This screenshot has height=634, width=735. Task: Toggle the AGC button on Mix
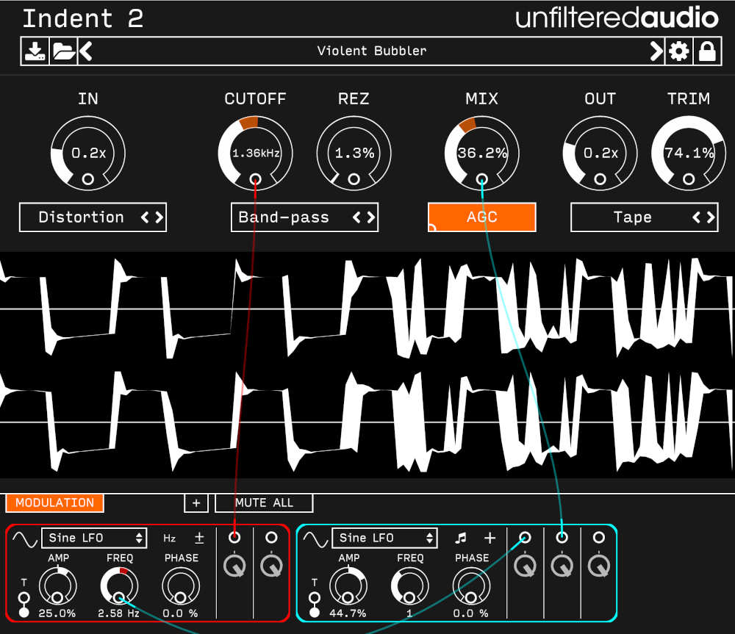(481, 217)
